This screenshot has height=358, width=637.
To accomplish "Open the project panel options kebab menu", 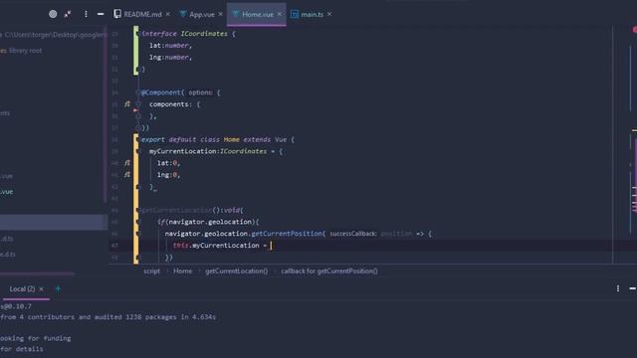I will [x=86, y=14].
